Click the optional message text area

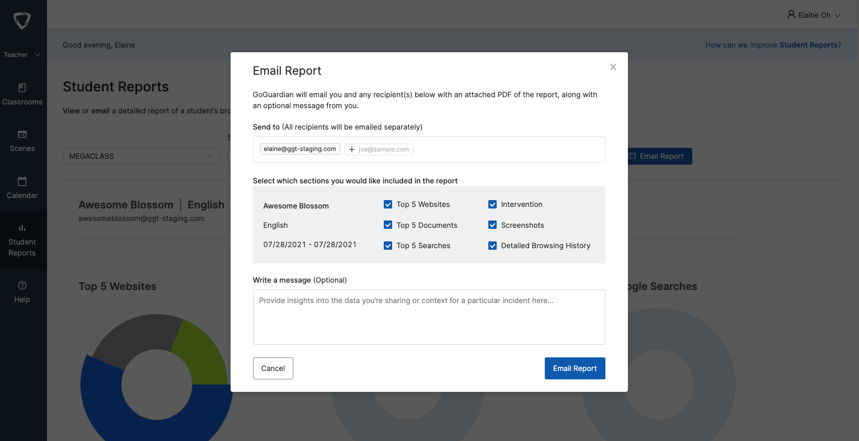click(x=429, y=317)
